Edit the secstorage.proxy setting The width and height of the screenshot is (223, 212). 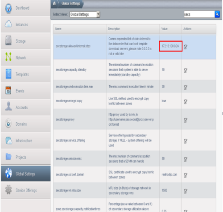(186, 120)
